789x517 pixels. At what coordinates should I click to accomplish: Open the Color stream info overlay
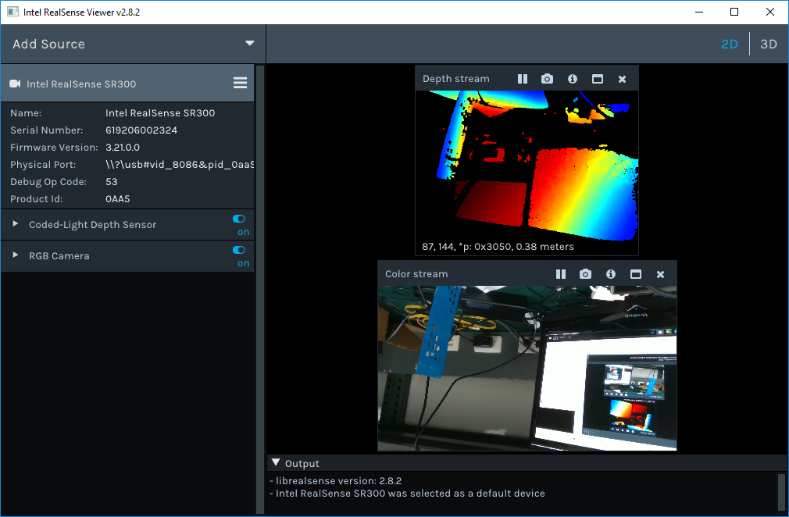pyautogui.click(x=610, y=274)
